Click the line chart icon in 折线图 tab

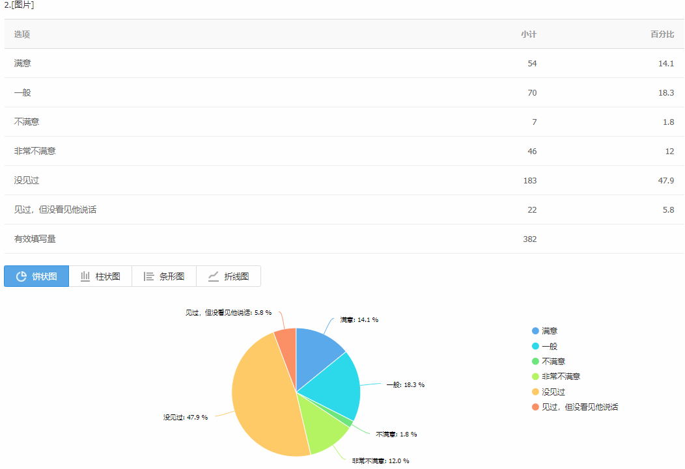(213, 276)
